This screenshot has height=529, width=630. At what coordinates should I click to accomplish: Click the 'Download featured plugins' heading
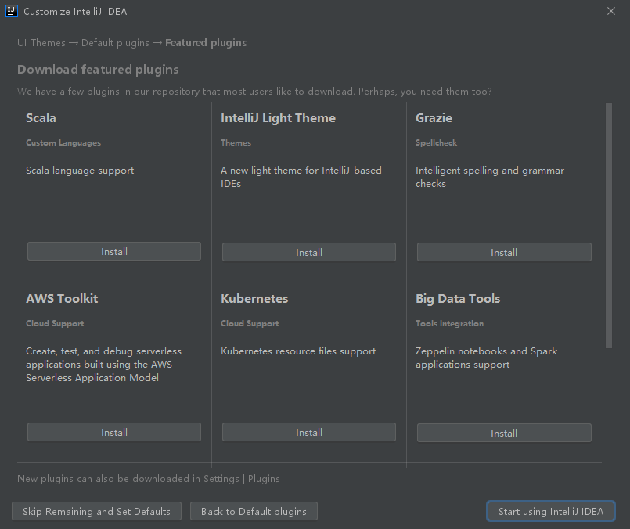pos(98,70)
